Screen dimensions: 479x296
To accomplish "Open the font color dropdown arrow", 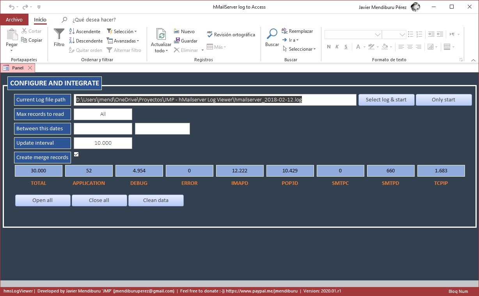I will coord(364,47).
